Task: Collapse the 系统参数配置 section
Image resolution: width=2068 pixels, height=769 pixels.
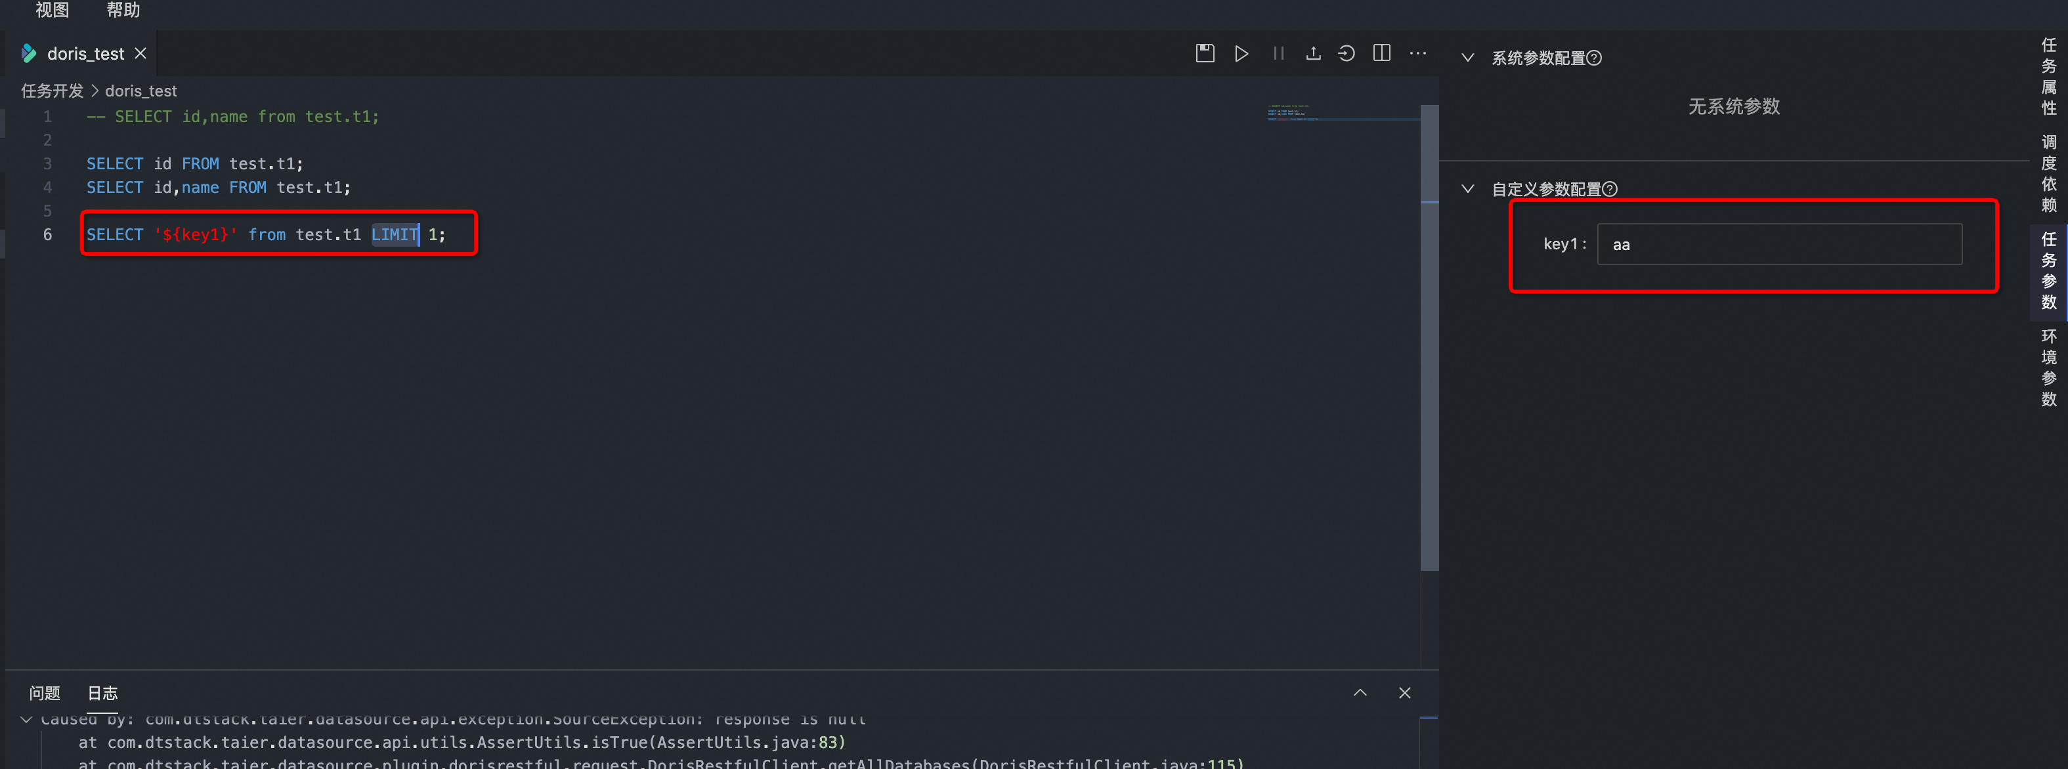Action: [1469, 57]
